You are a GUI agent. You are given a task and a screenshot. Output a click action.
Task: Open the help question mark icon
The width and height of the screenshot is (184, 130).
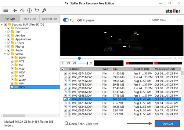pos(30,10)
